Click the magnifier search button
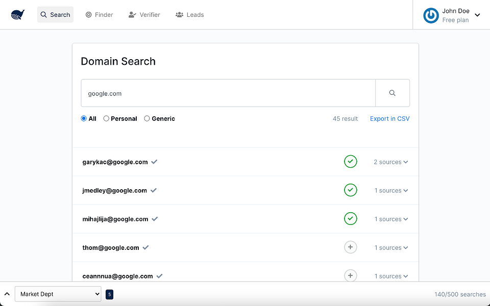Image resolution: width=490 pixels, height=306 pixels. (392, 93)
